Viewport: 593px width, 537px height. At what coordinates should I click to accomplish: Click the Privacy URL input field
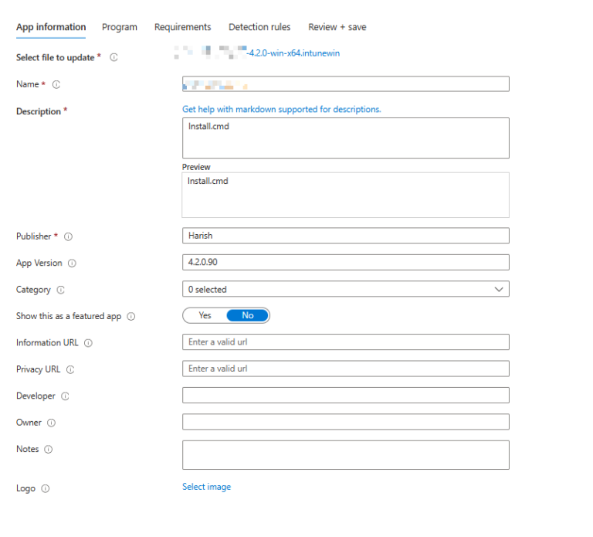[346, 369]
